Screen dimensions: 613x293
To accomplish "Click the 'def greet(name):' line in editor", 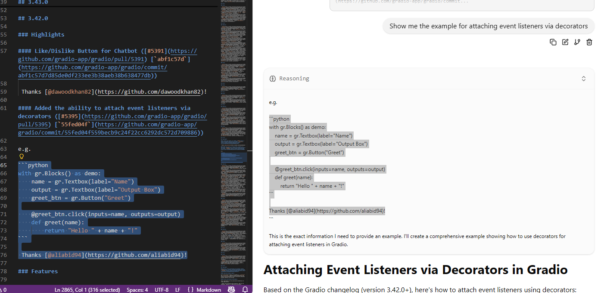I will [58, 222].
